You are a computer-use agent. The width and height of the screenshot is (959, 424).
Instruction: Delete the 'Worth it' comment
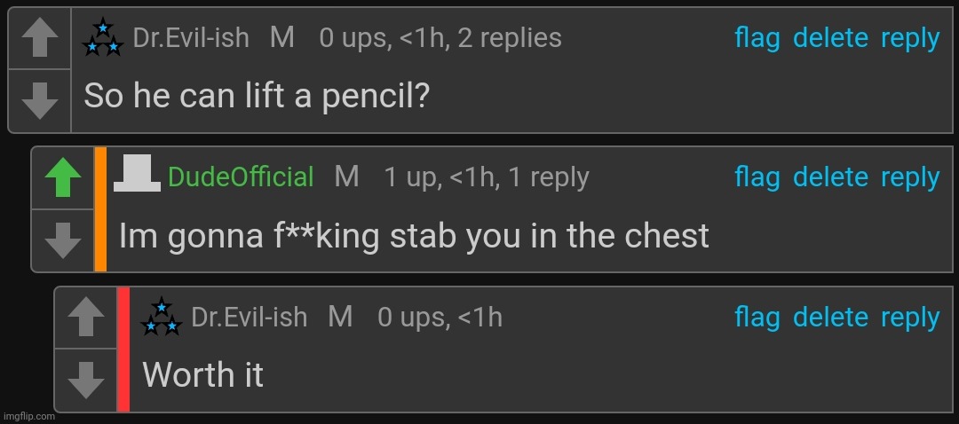point(830,318)
